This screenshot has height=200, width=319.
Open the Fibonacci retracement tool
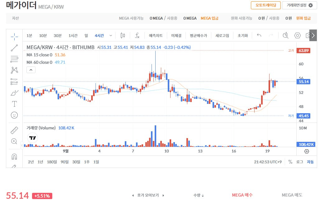(x=14, y=59)
